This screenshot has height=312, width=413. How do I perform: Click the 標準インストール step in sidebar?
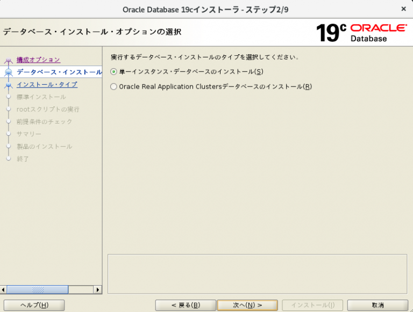coord(41,97)
